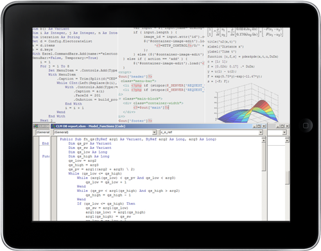This screenshot has height=251, width=321.
Task: Click the background window scroll-up arrow
Action: click(287, 140)
